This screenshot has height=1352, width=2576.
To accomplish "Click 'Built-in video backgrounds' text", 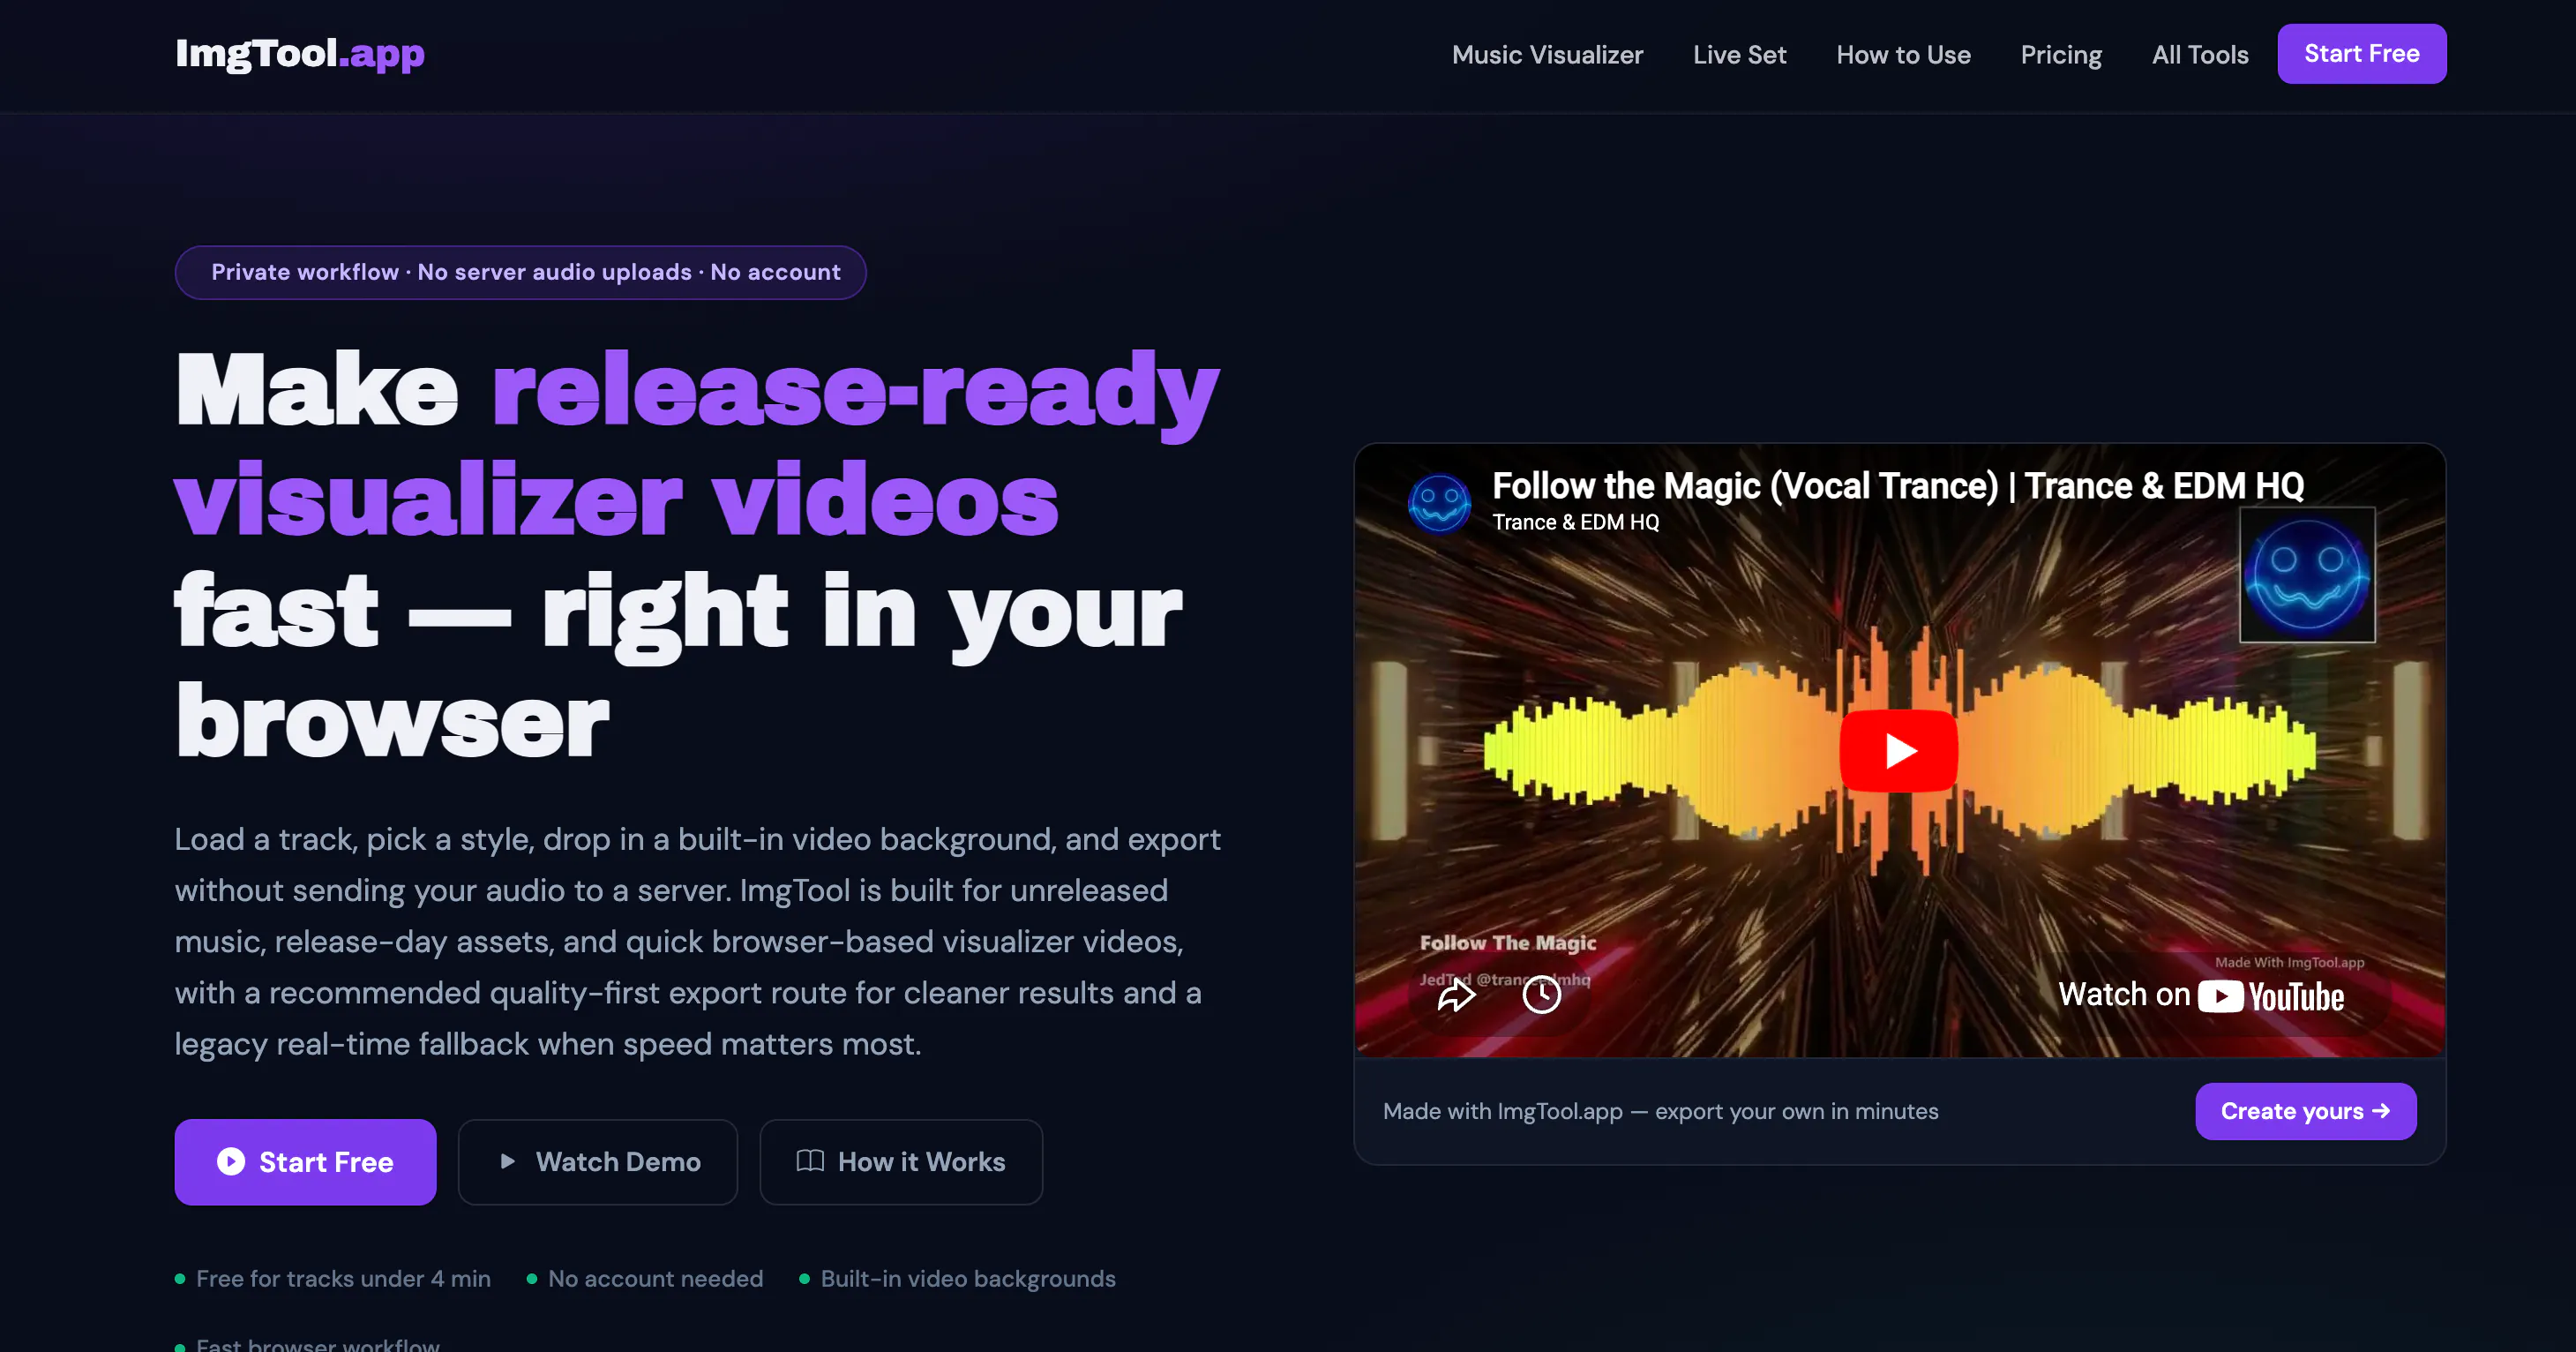I will tap(968, 1279).
